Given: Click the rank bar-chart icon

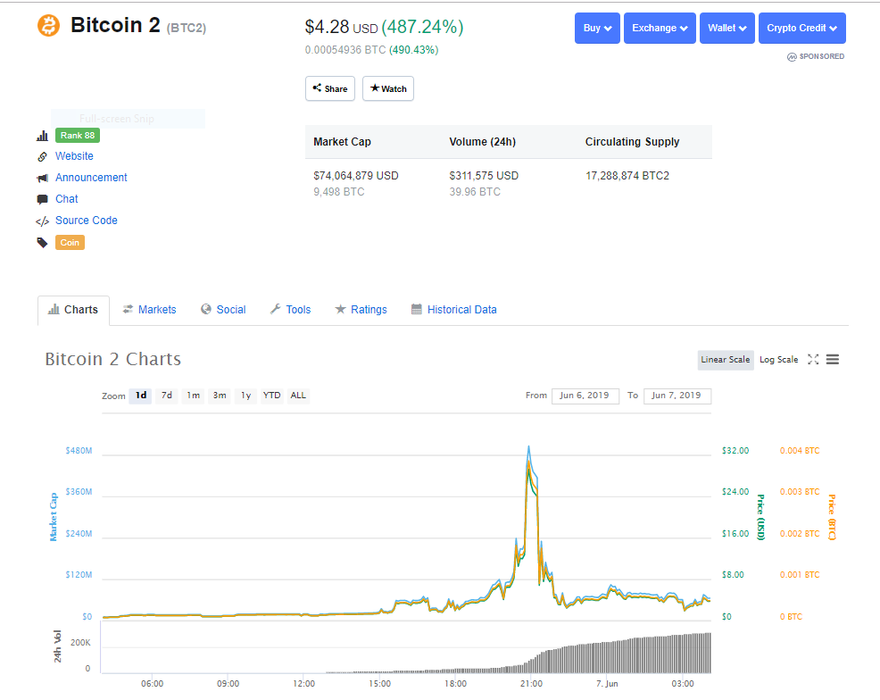Looking at the screenshot, I should pyautogui.click(x=42, y=136).
